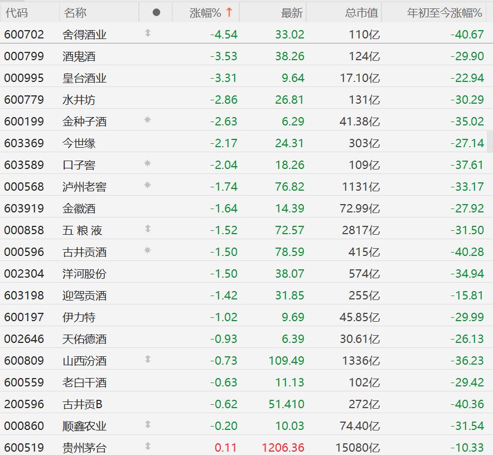Click the marker icon in 五粮液 row
The width and height of the screenshot is (493, 455).
pos(148,229)
